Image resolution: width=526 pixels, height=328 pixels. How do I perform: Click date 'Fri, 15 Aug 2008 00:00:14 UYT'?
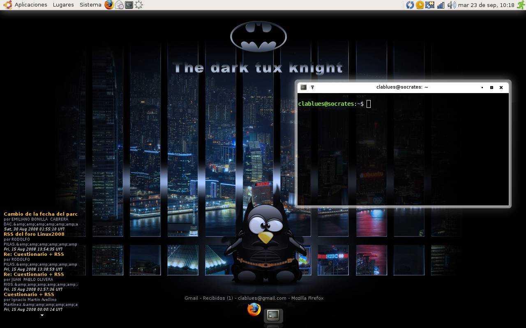pos(33,310)
